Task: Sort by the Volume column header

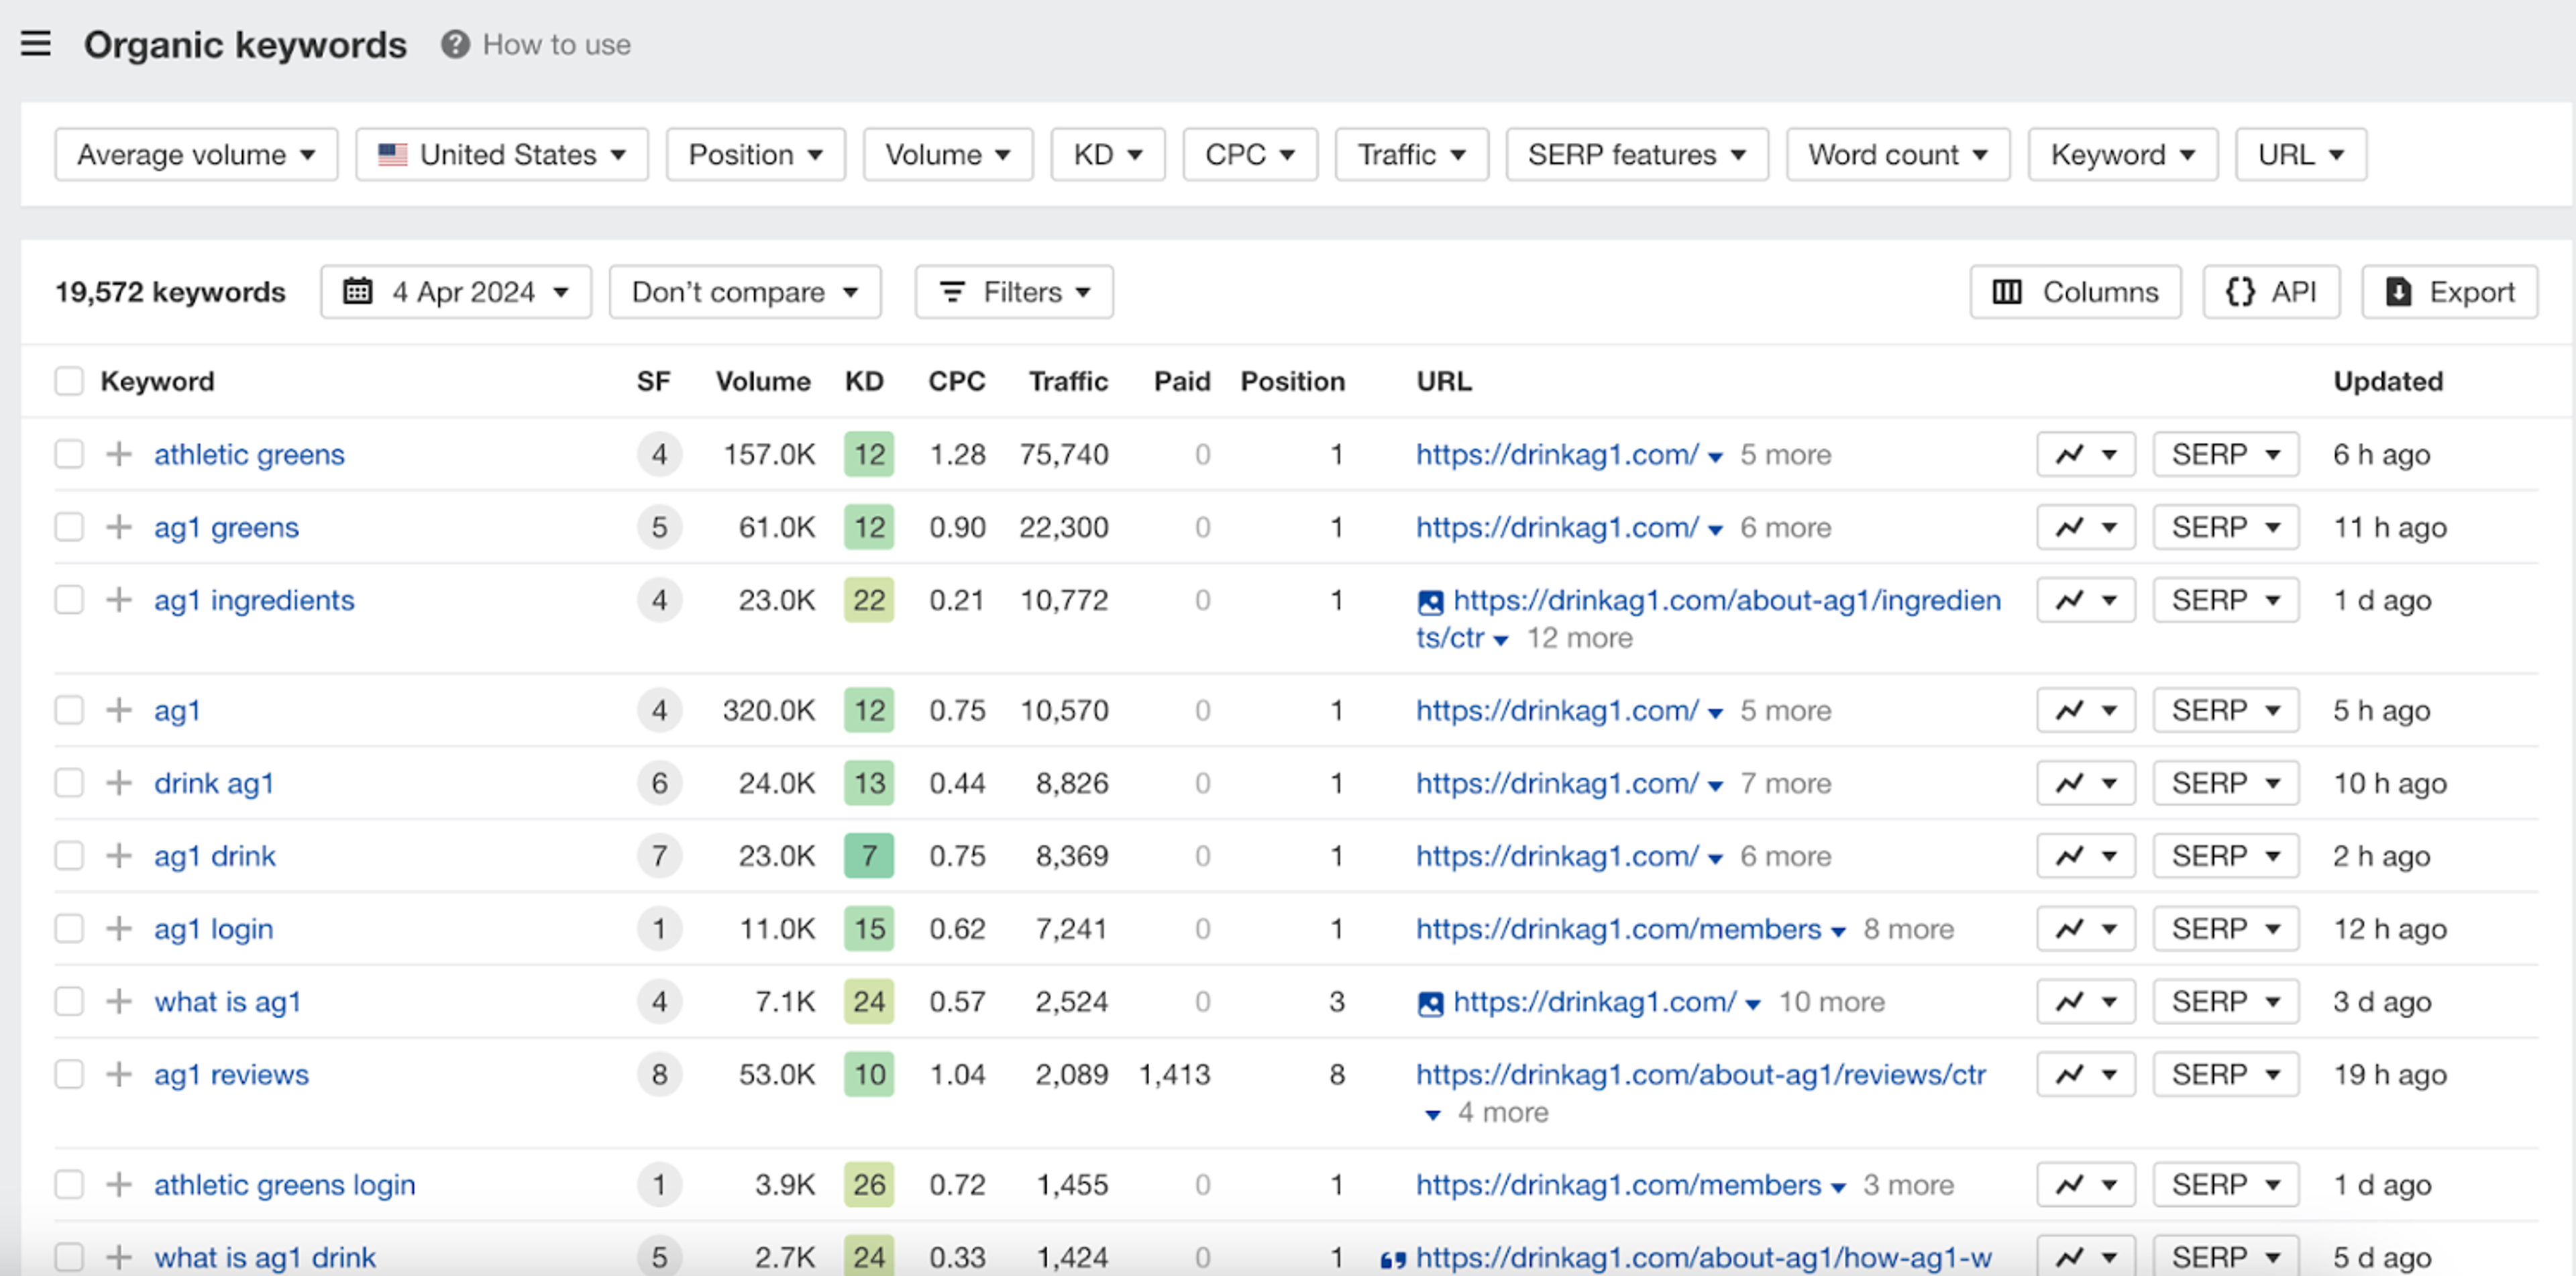Action: (762, 381)
